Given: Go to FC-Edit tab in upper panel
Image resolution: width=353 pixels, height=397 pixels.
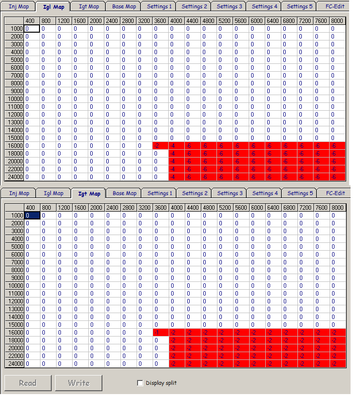Looking at the screenshot, I should click(335, 6).
